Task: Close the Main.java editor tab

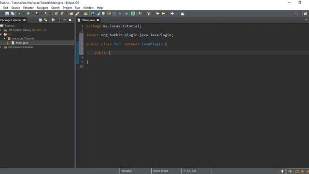Action: tap(98, 20)
